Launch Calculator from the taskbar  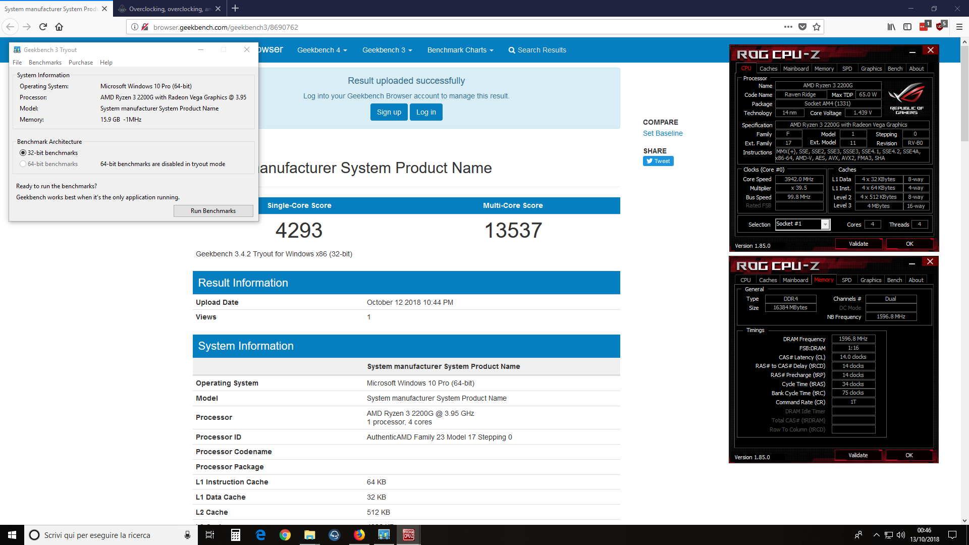point(236,535)
